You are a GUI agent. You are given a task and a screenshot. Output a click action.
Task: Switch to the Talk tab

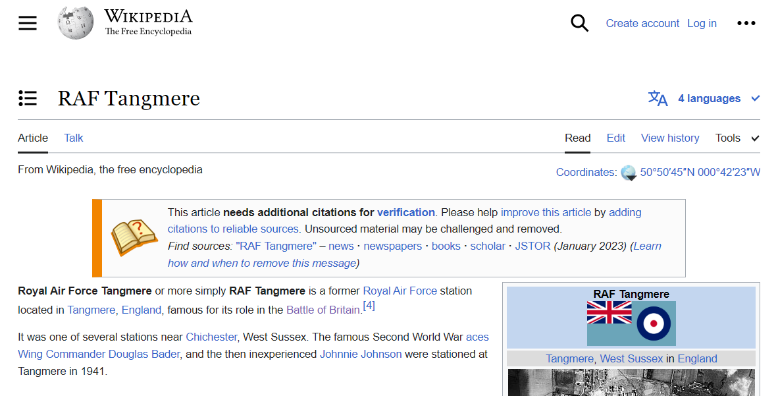coord(74,138)
